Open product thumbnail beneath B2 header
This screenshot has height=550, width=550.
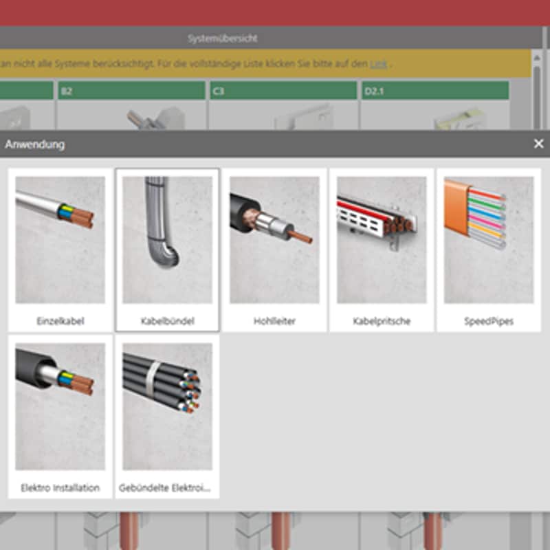coord(144,118)
